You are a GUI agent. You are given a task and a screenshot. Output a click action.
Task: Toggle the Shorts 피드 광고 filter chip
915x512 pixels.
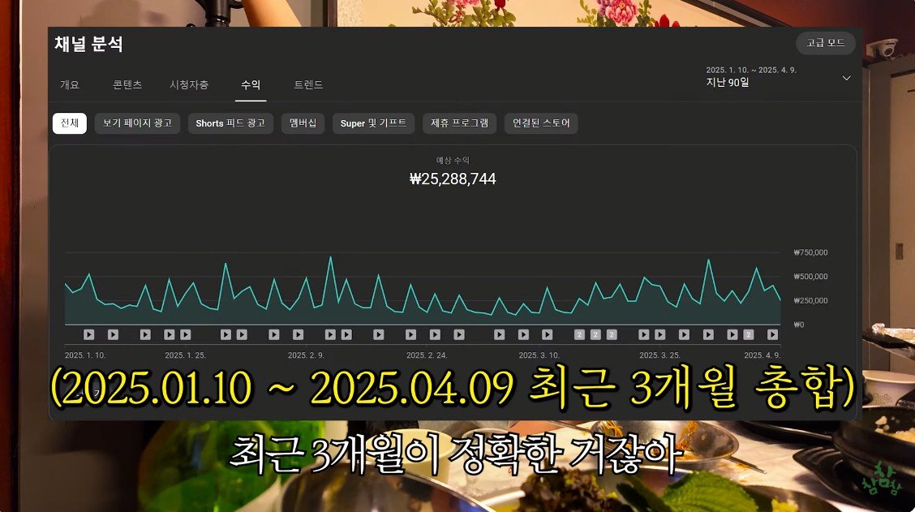[230, 123]
